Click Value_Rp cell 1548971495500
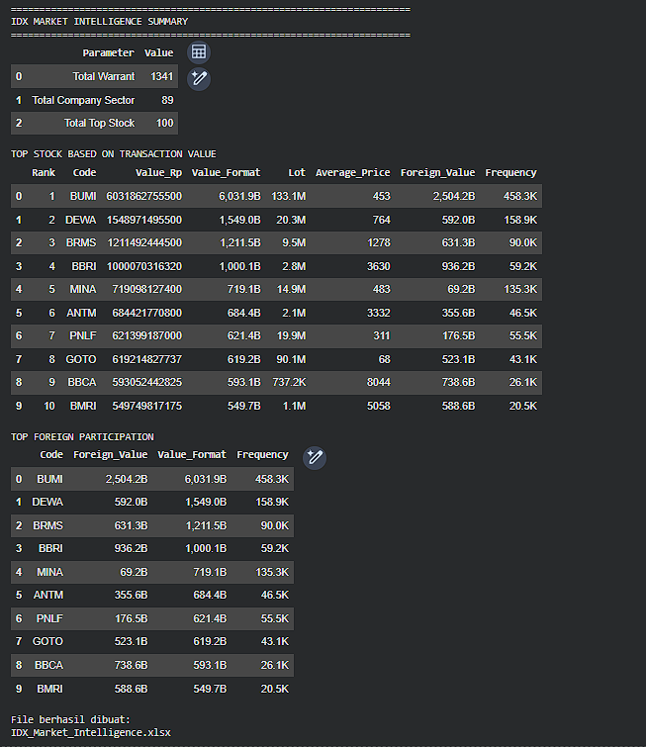The image size is (646, 747). [144, 220]
